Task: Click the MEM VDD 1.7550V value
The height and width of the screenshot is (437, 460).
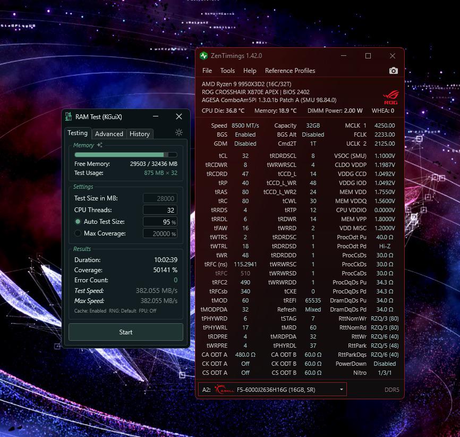Action: click(385, 192)
